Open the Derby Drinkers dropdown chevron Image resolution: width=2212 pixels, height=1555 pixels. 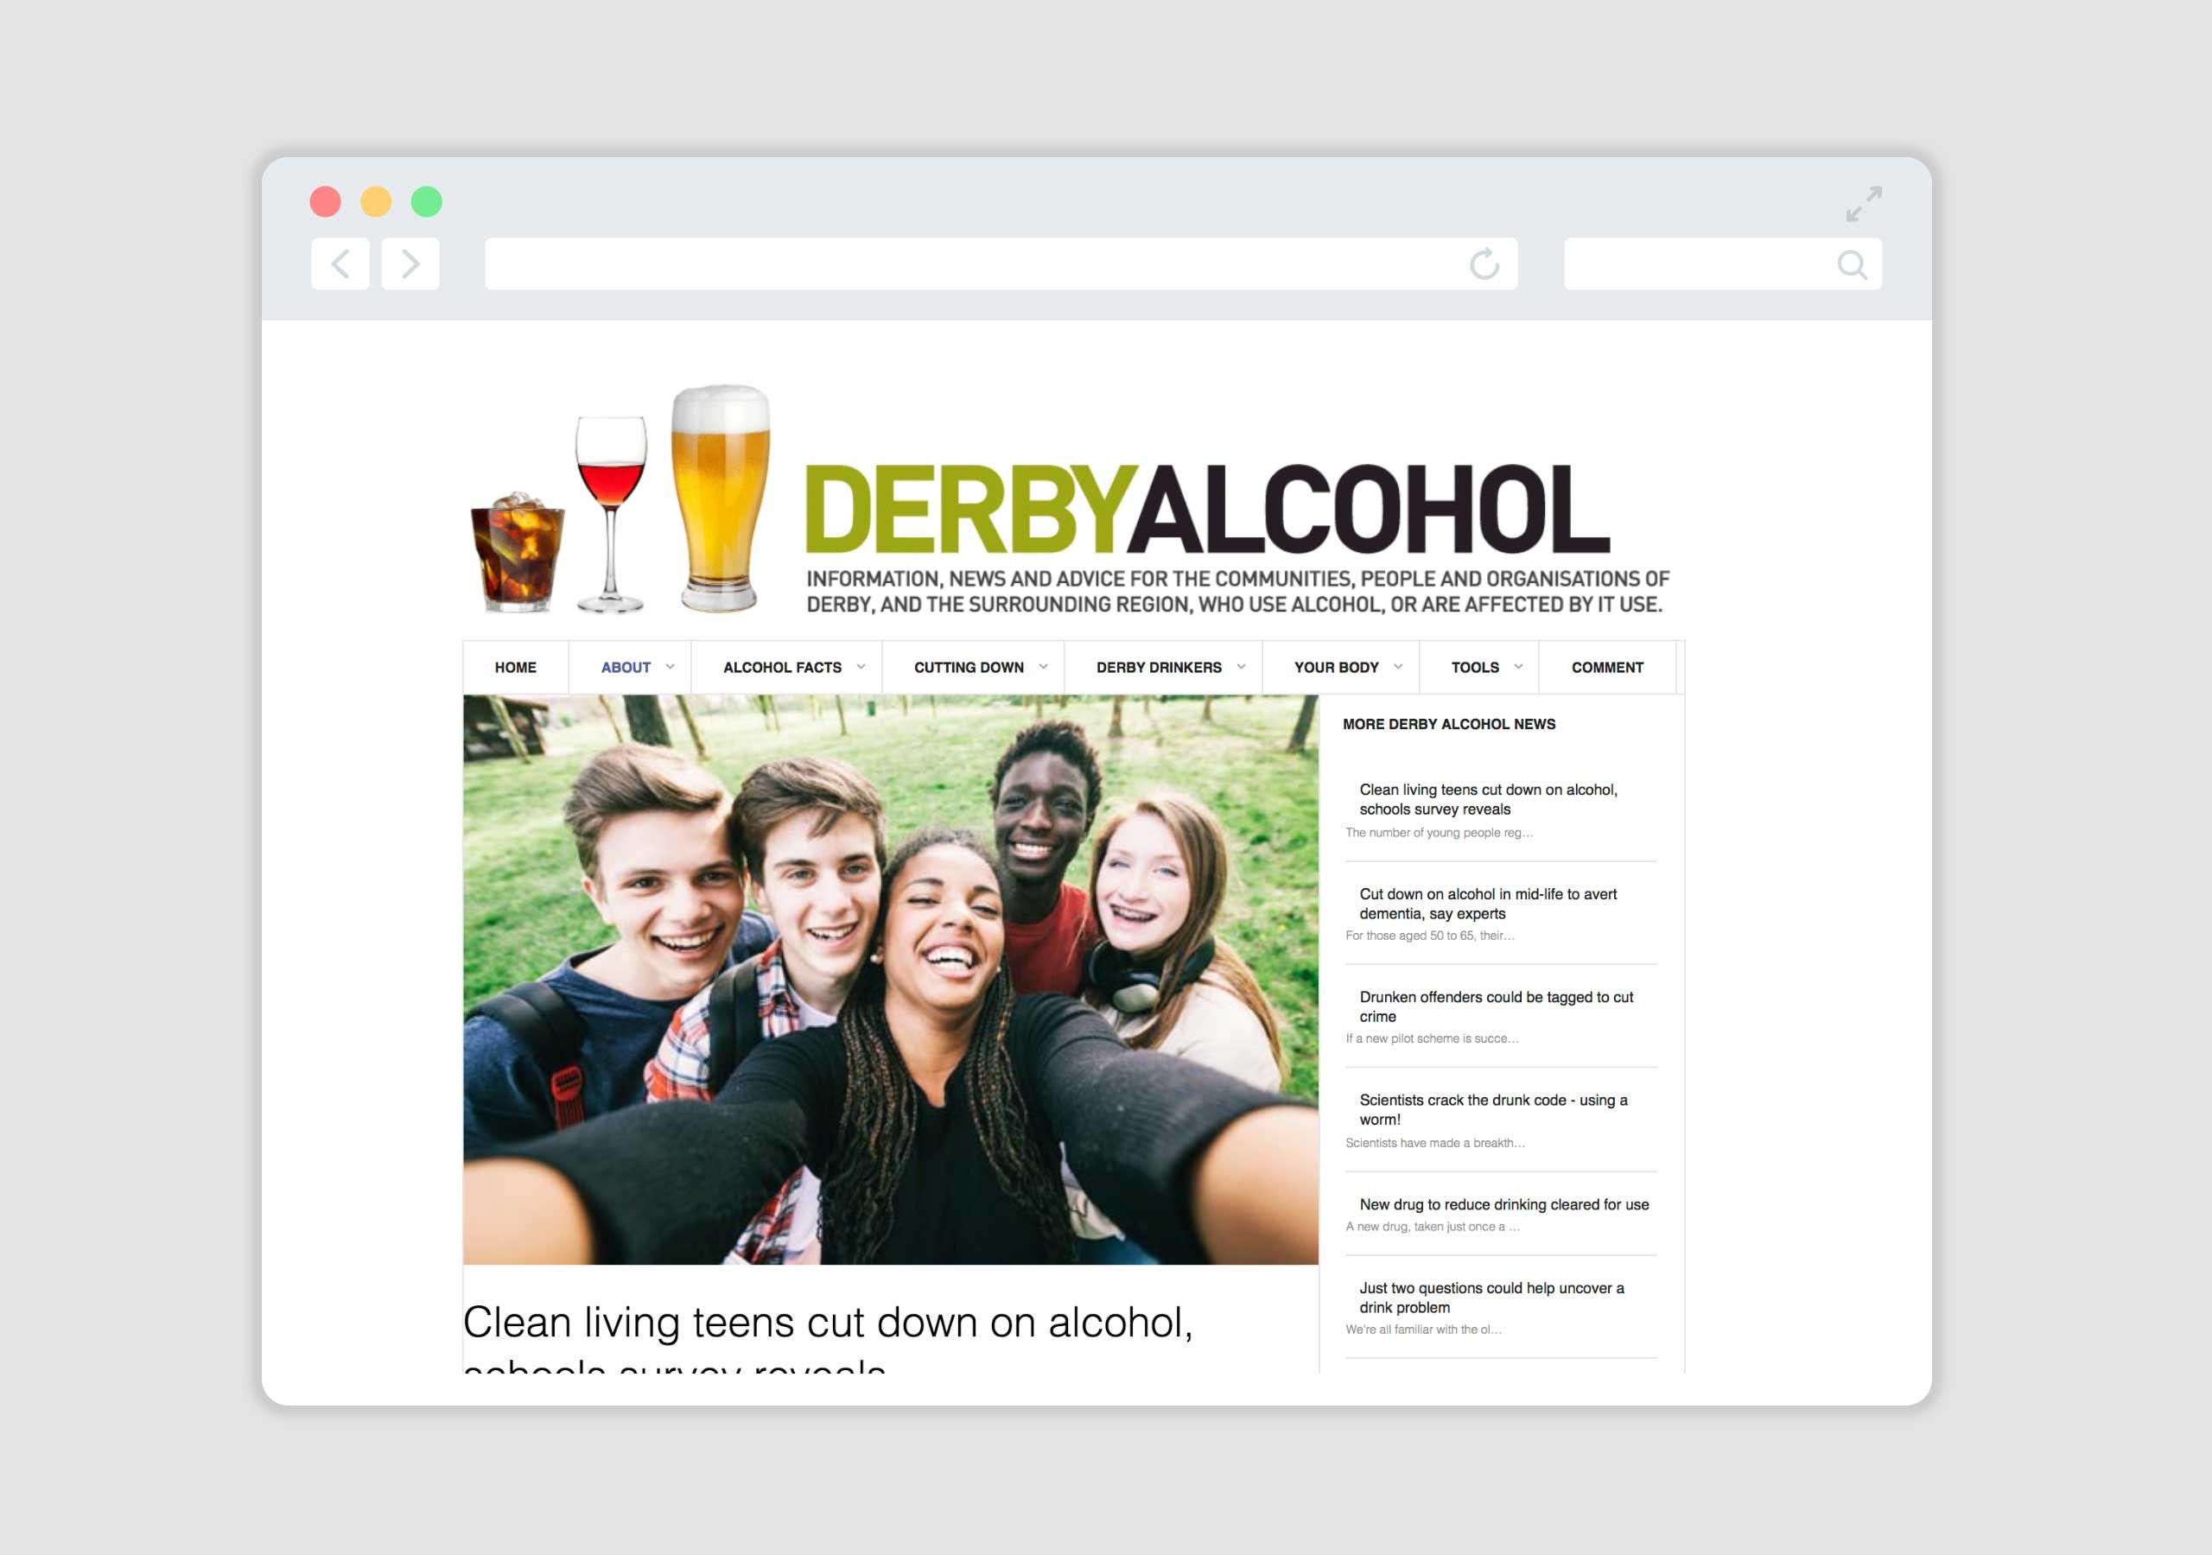(x=1242, y=667)
